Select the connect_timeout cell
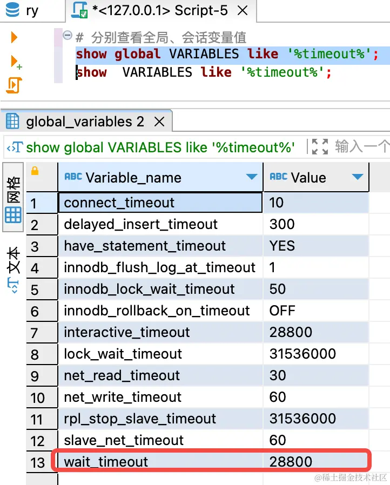Viewport: 390px width, 485px height. pos(160,203)
